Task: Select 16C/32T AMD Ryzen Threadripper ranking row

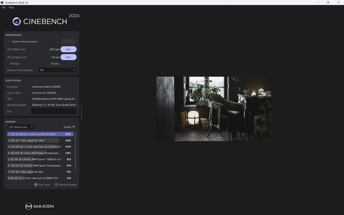Action: pos(40,166)
